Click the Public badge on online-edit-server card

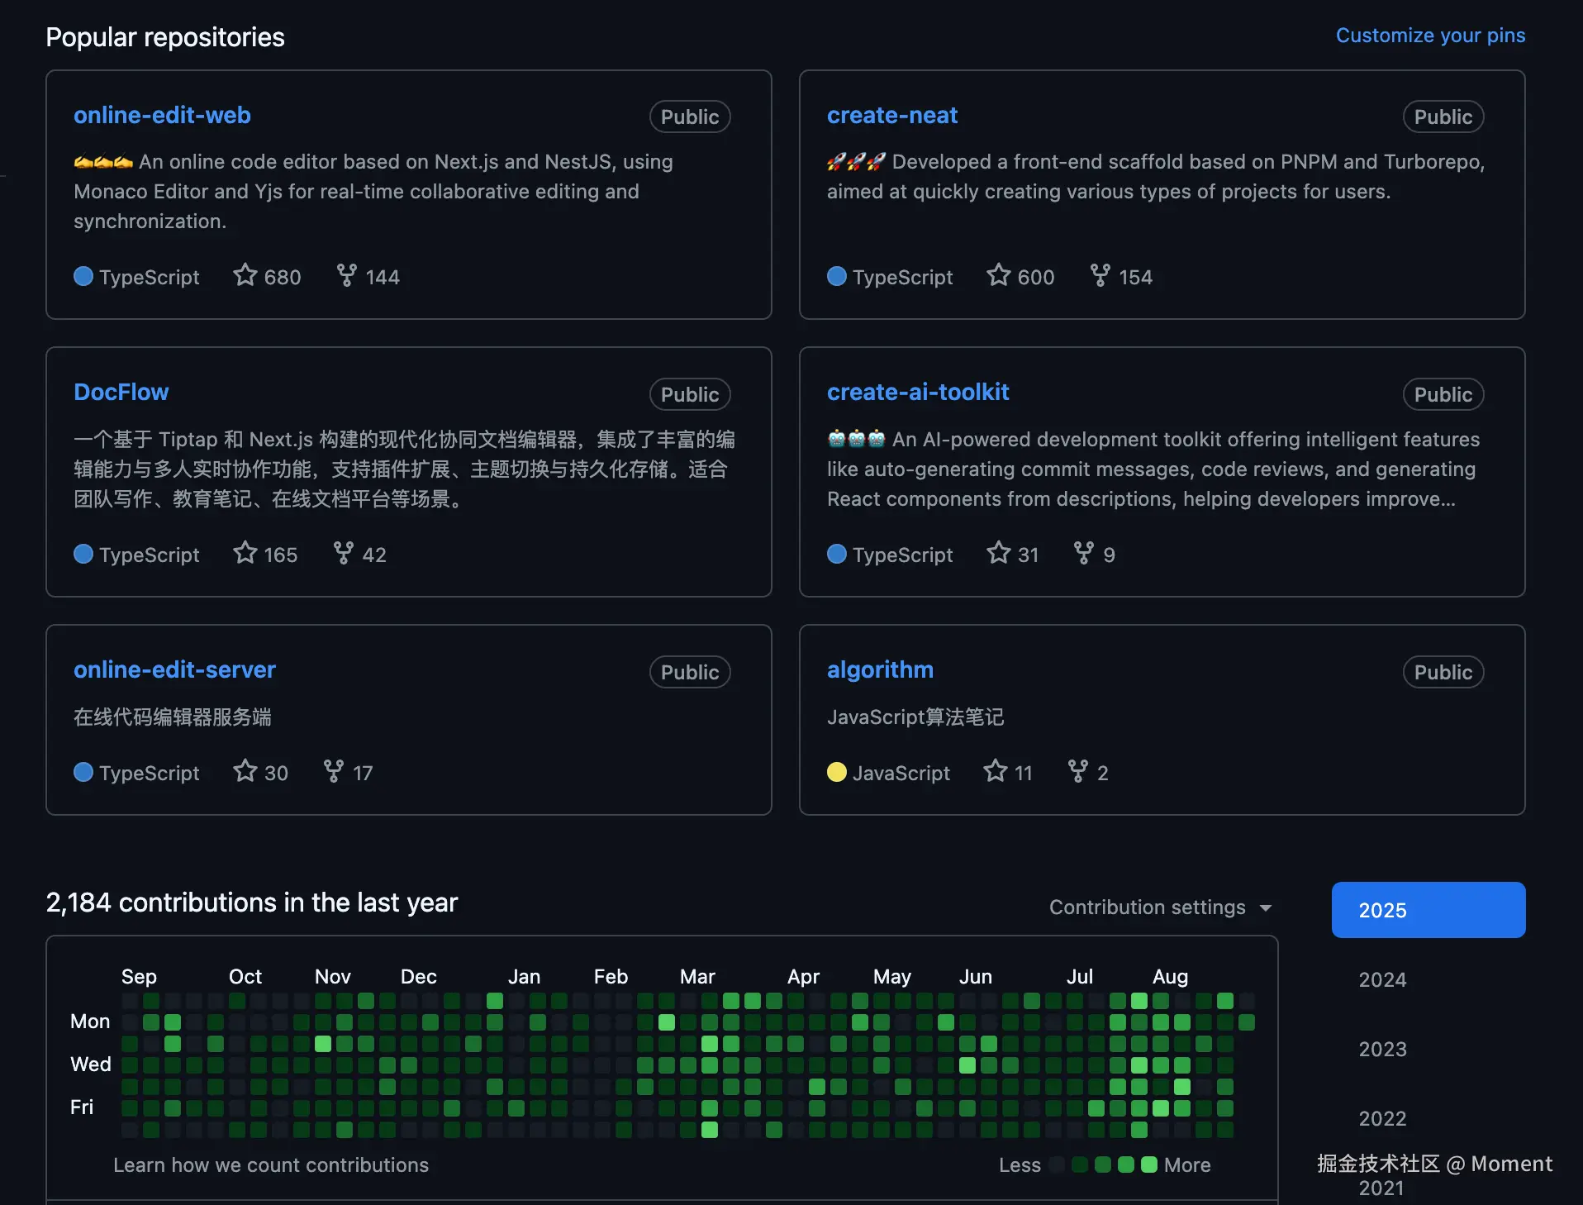(x=690, y=672)
